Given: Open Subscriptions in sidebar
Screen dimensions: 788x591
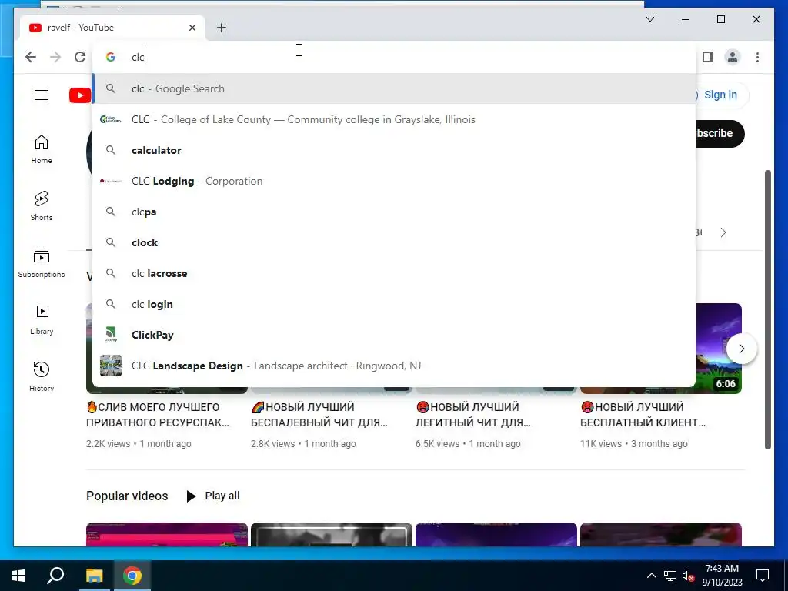Looking at the screenshot, I should 42,263.
